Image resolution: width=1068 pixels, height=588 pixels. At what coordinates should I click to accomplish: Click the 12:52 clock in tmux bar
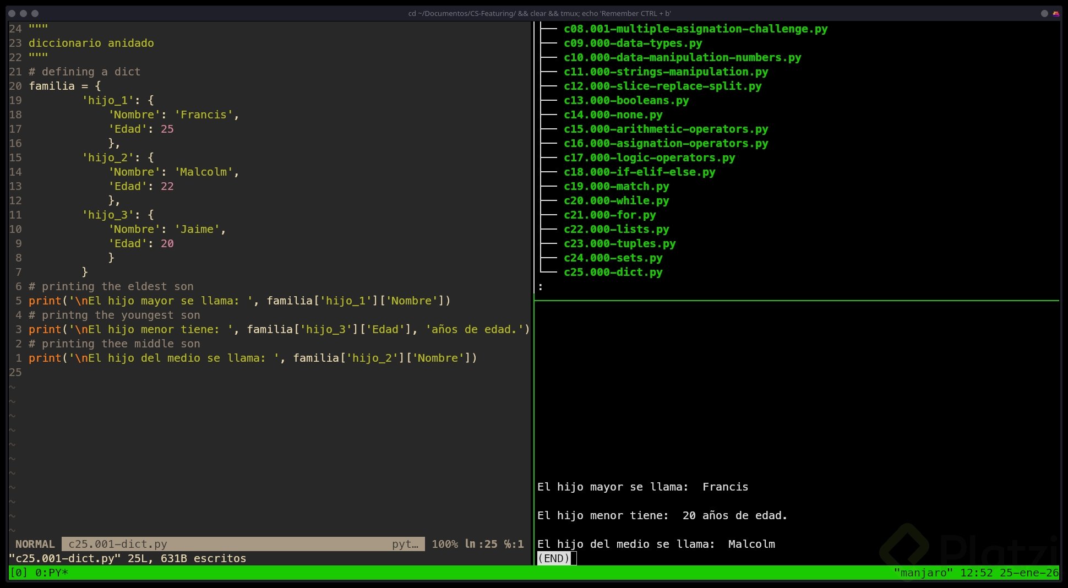pyautogui.click(x=977, y=573)
